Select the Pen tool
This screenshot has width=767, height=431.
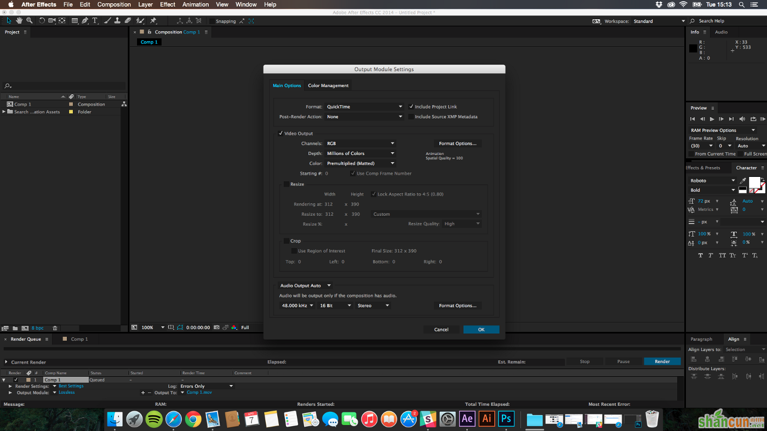point(85,21)
